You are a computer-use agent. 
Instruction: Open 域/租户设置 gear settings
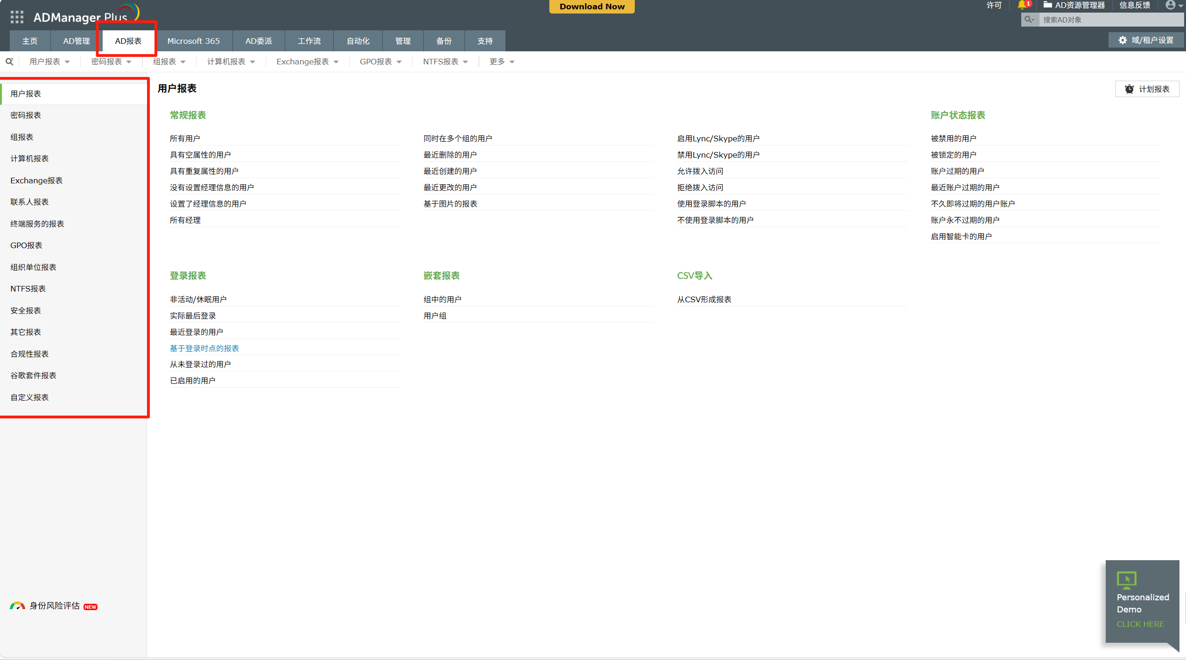[x=1146, y=41]
